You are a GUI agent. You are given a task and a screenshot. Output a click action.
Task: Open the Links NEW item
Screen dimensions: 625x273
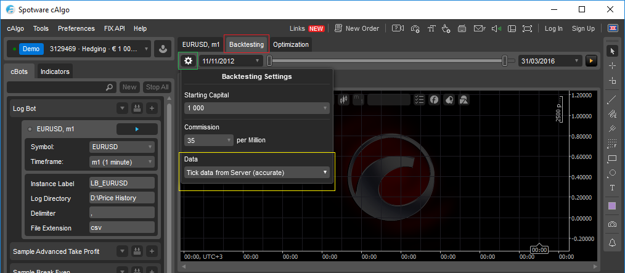point(306,28)
